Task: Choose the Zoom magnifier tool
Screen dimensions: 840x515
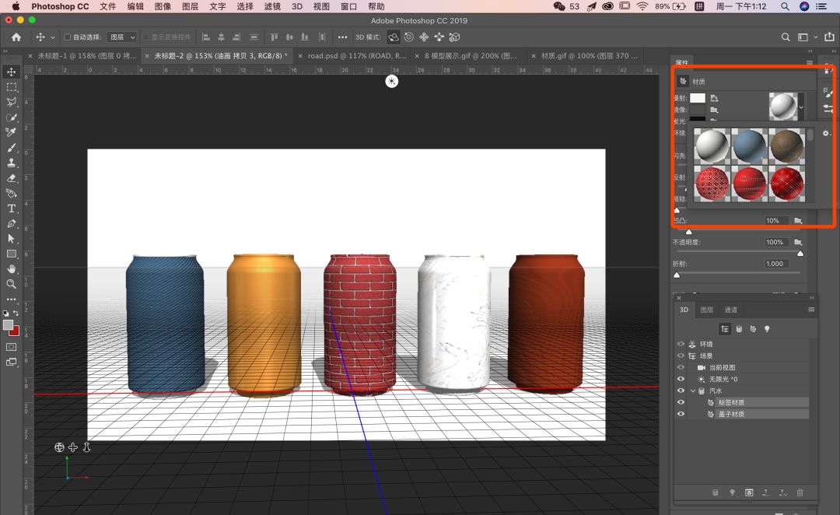Action: click(x=12, y=284)
